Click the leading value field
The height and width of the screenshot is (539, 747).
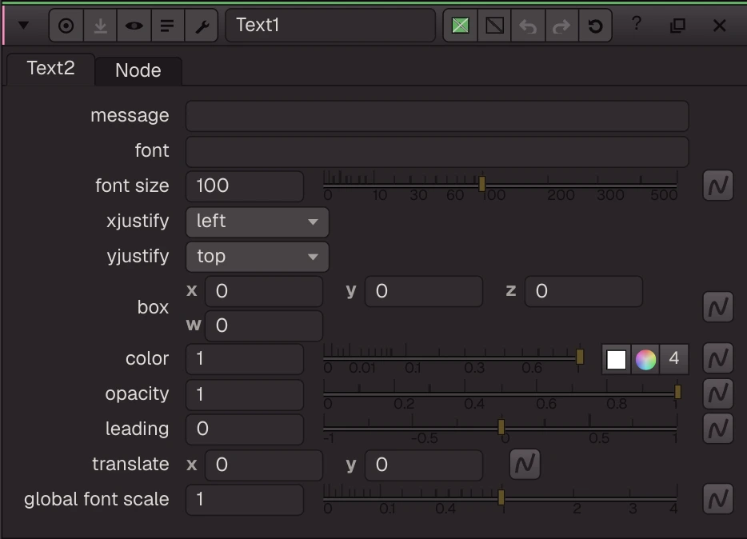click(245, 429)
